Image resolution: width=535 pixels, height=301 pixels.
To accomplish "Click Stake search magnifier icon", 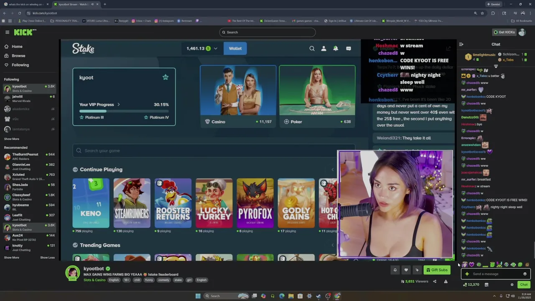I will point(312,48).
